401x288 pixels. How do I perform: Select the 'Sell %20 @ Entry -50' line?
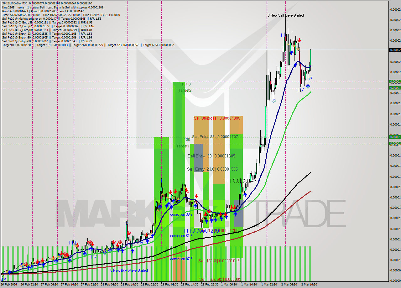tap(47, 37)
